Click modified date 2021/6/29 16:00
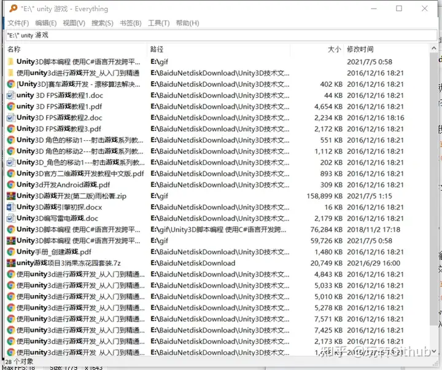This screenshot has height=370, width=442. click(373, 263)
